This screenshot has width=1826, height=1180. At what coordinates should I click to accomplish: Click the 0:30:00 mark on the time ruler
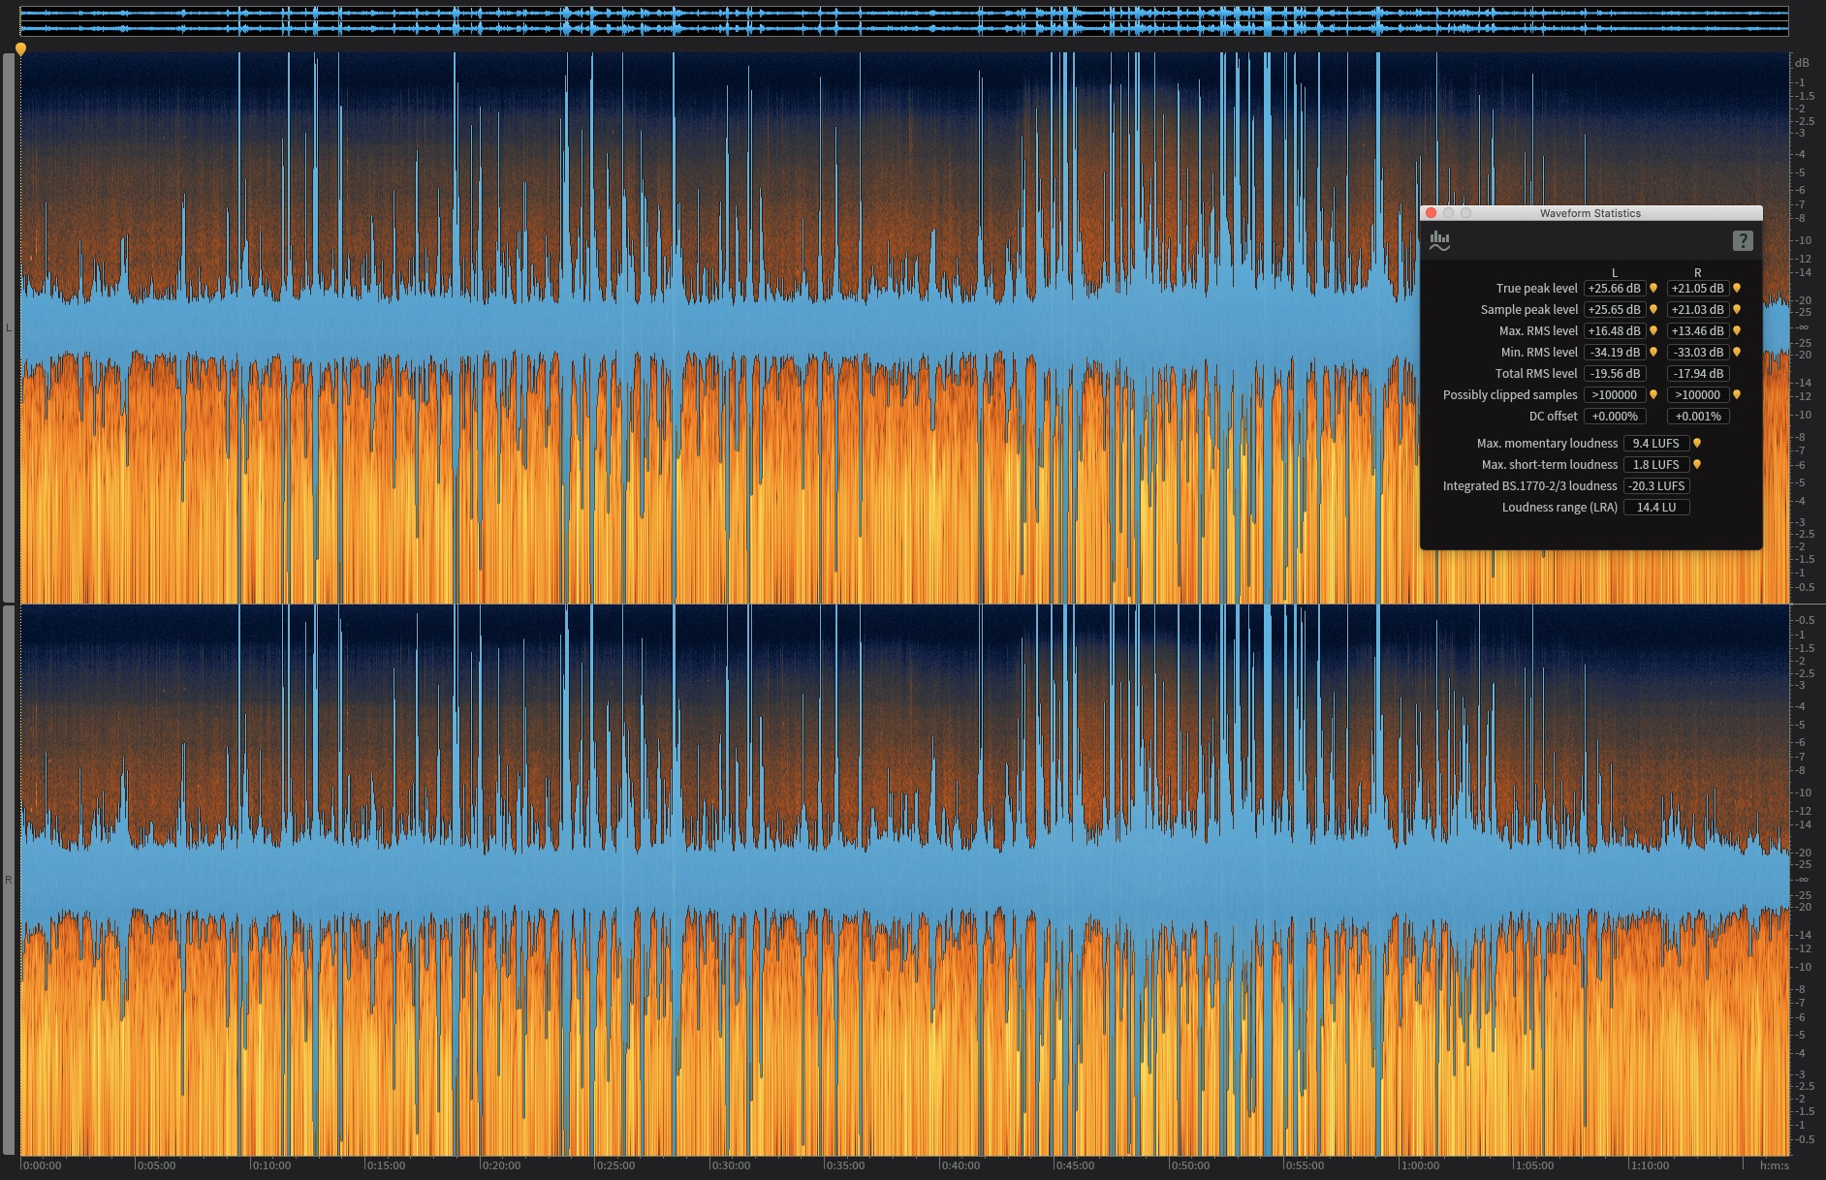pyautogui.click(x=731, y=1165)
